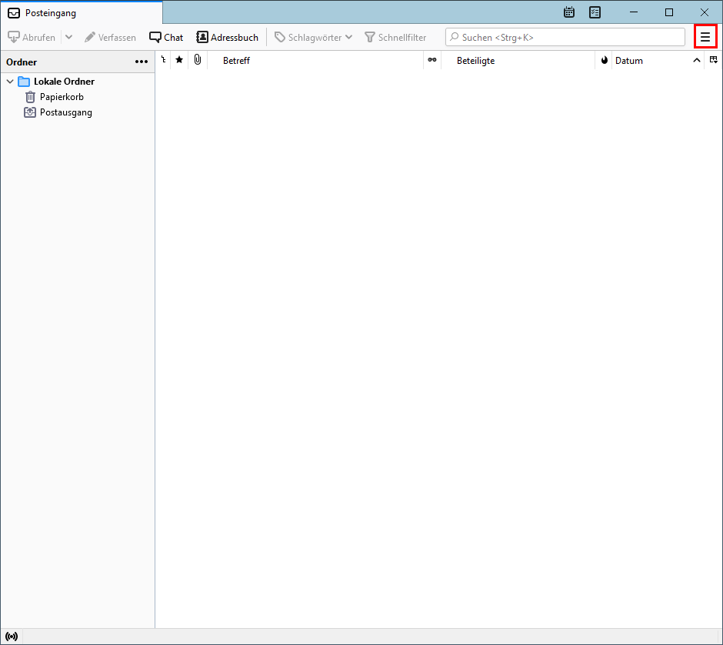Open the Schlagwörter dropdown
This screenshot has width=723, height=645.
[x=313, y=37]
